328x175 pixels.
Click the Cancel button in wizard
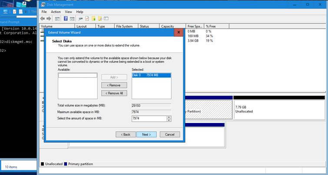[169, 134]
